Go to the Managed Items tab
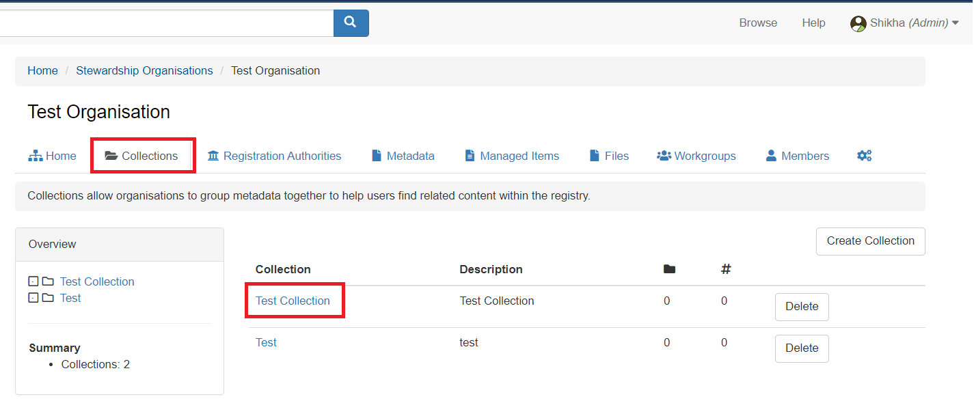 [x=512, y=156]
